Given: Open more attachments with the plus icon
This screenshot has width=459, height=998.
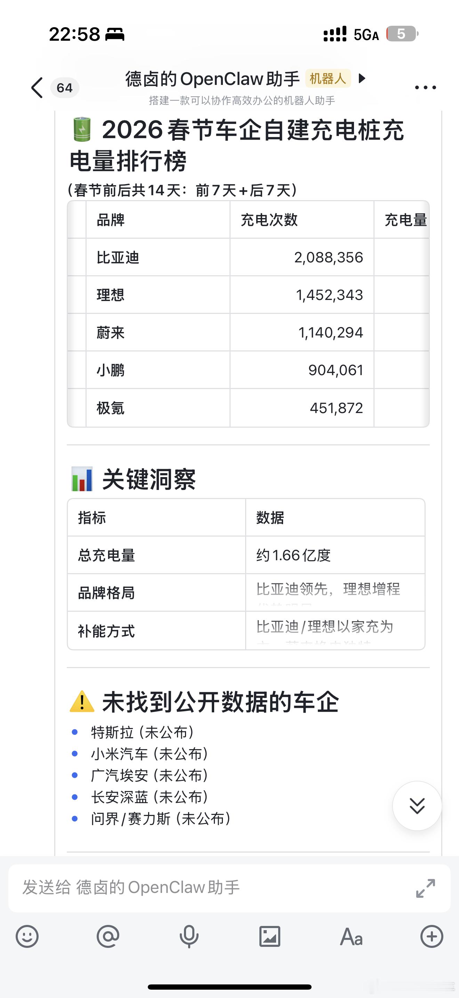Looking at the screenshot, I should 432,937.
